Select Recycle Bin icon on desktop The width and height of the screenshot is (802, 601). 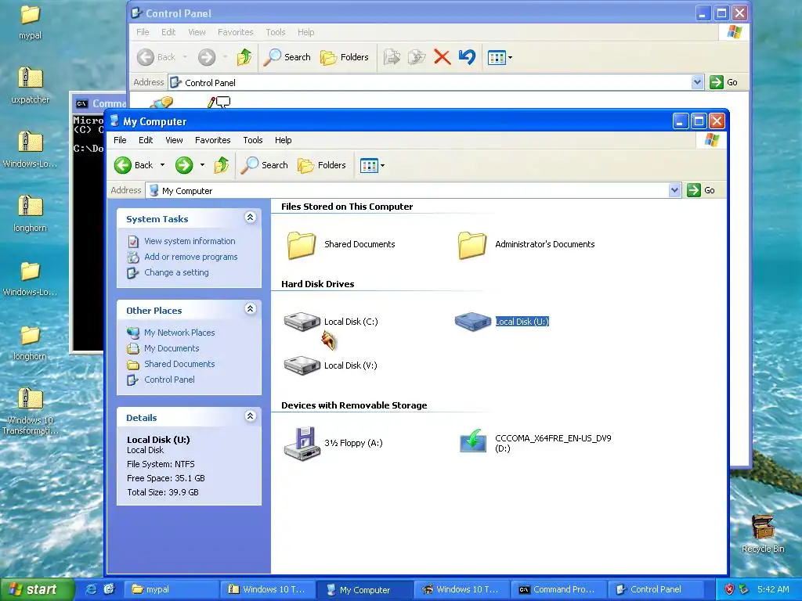tap(763, 534)
